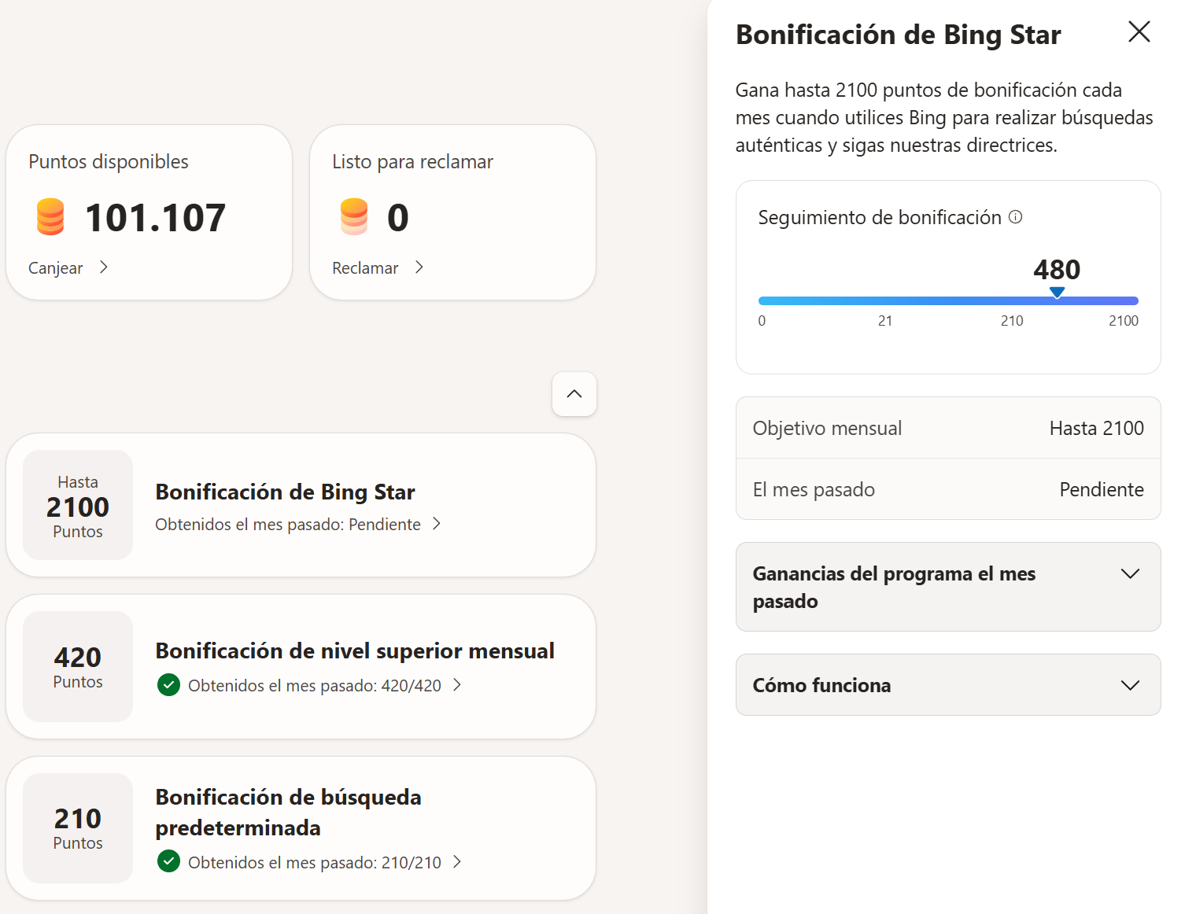Open Obtenidos el mes pasado: Pendiente details
The height and width of the screenshot is (914, 1185).
coord(298,525)
